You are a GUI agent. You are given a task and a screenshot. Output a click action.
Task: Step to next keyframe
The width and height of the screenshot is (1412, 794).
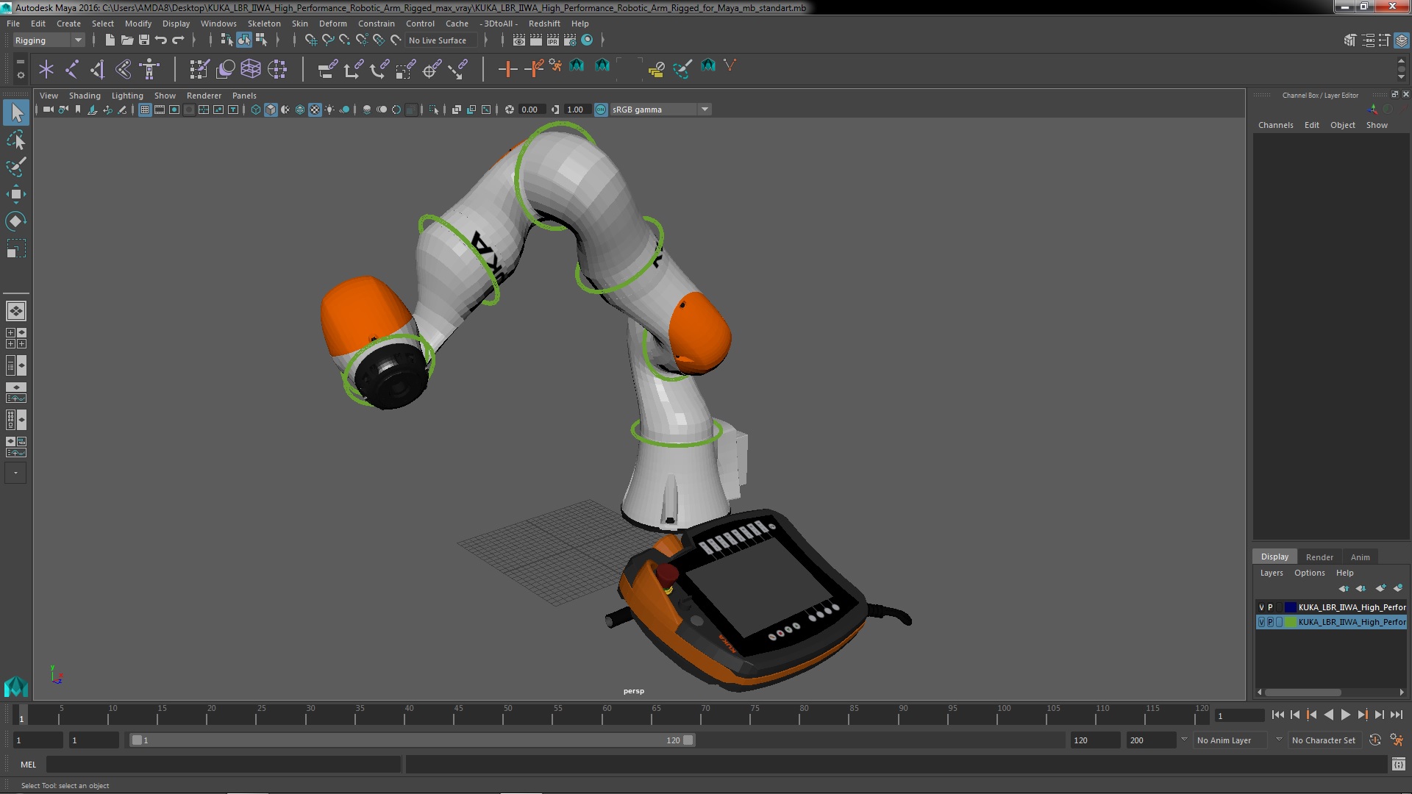click(1362, 715)
